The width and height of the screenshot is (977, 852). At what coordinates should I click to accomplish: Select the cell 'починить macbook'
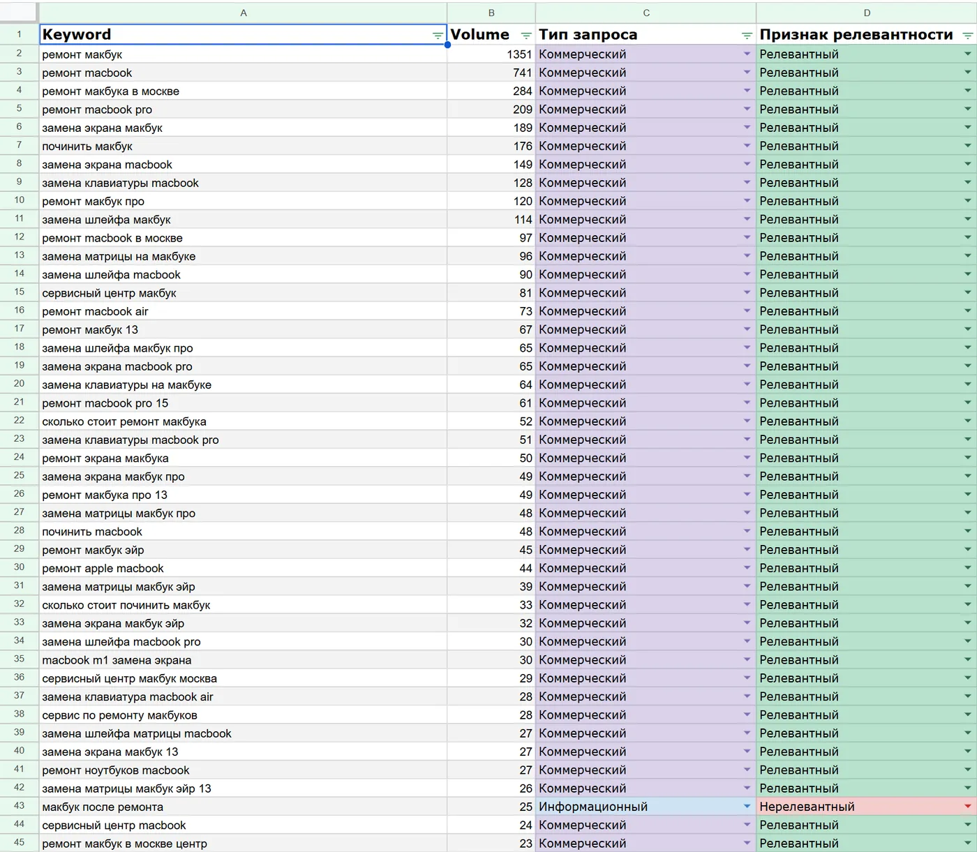pos(243,531)
